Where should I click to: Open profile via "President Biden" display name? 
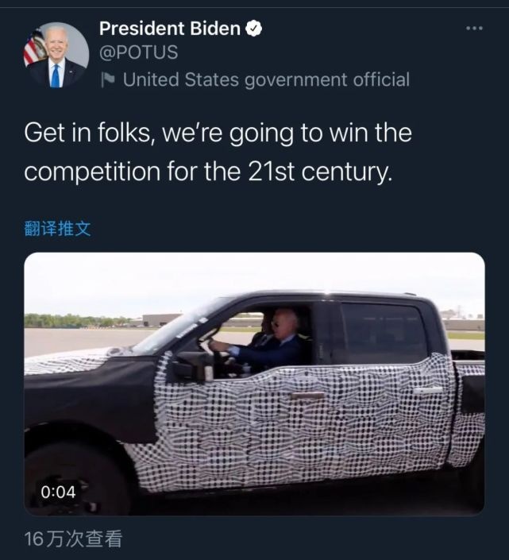point(170,29)
